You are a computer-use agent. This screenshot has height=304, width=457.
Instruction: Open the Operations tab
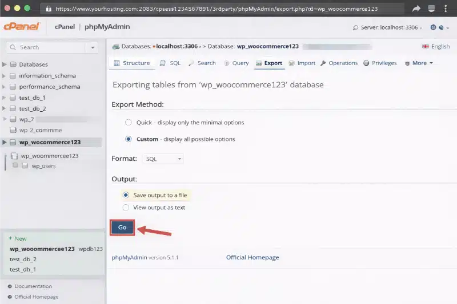339,63
